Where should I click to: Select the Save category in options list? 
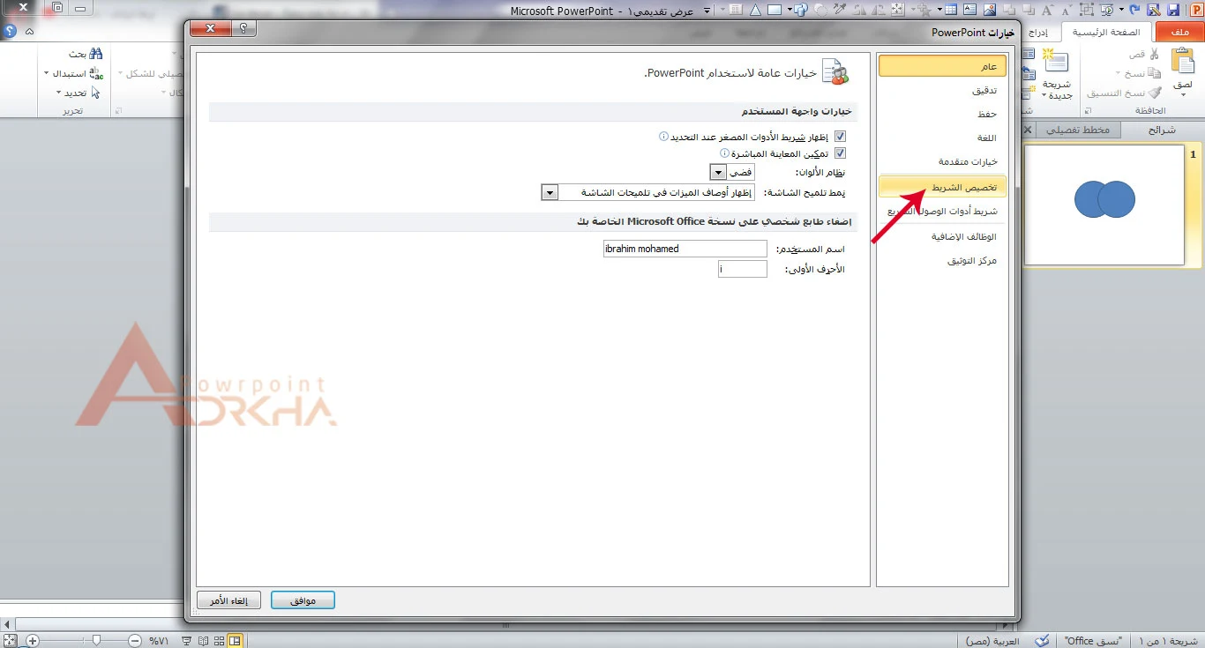point(942,114)
